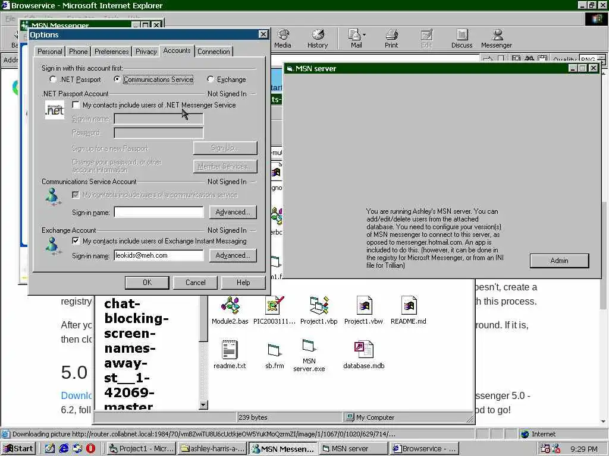Switch to the Connection tab

point(214,52)
